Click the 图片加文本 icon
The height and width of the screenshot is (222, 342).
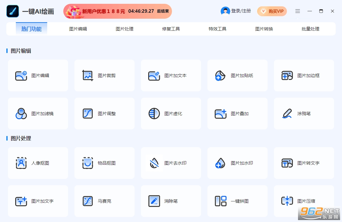[154, 75]
